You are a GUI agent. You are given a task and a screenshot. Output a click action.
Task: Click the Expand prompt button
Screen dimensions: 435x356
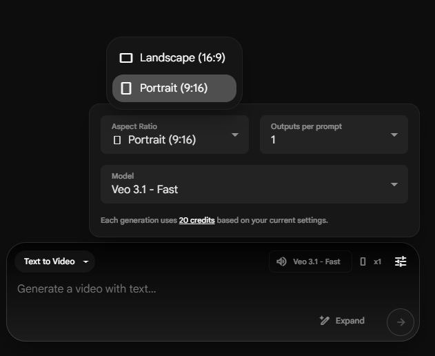coord(342,320)
